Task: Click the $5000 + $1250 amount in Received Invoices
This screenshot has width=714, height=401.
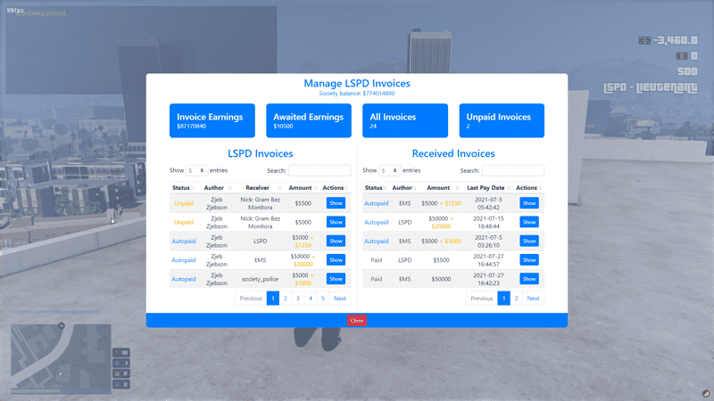Action: tap(441, 203)
